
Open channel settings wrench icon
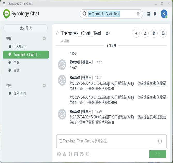pos(136,33)
